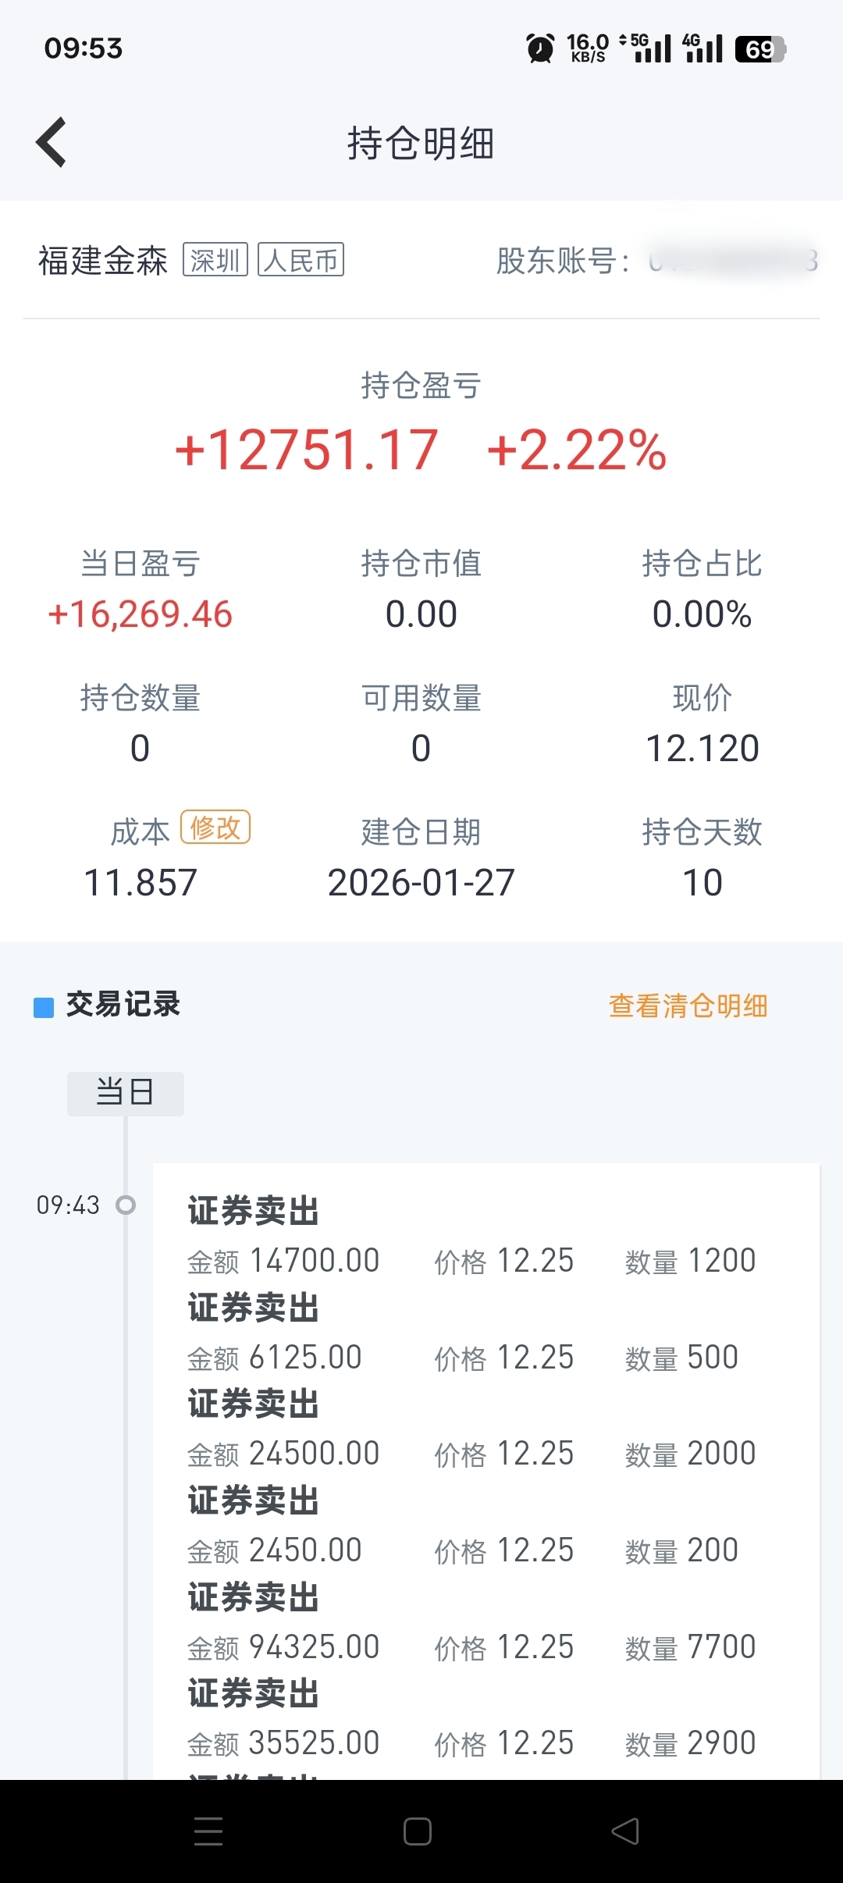This screenshot has height=1883, width=843.
Task: Tap the back arrow icon
Action: point(52,142)
